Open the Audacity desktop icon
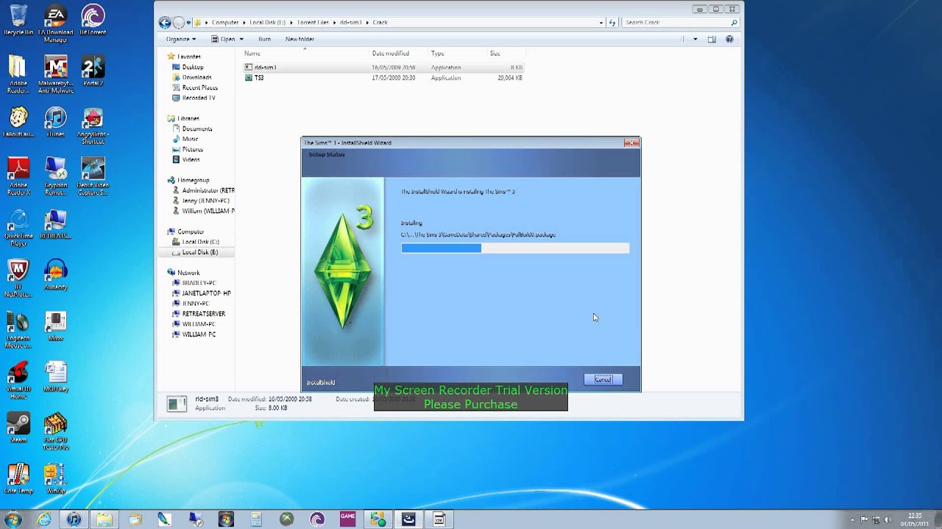The height and width of the screenshot is (529, 942). (55, 274)
